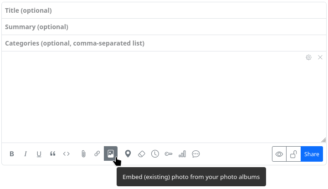
Task: Attach a file with the paperclip icon
Action: tap(83, 154)
